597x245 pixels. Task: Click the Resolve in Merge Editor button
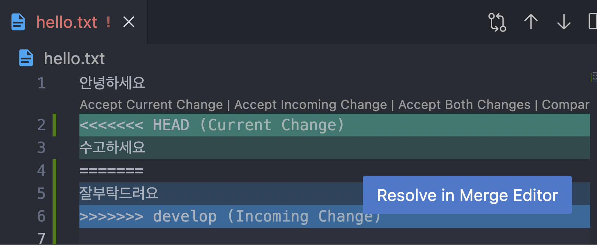(x=467, y=195)
